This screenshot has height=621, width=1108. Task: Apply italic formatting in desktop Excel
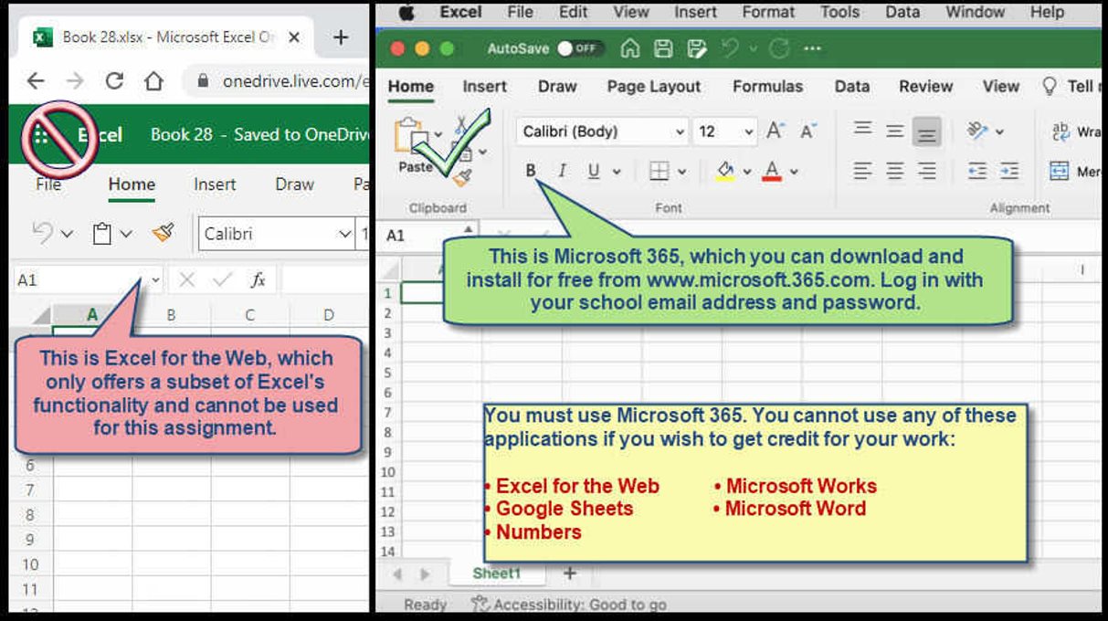[562, 171]
